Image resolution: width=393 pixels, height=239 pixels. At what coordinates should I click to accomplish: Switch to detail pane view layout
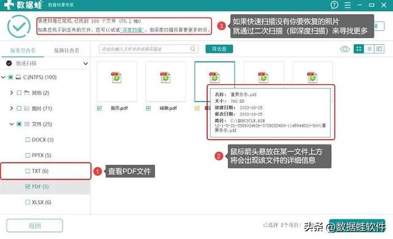(379, 49)
